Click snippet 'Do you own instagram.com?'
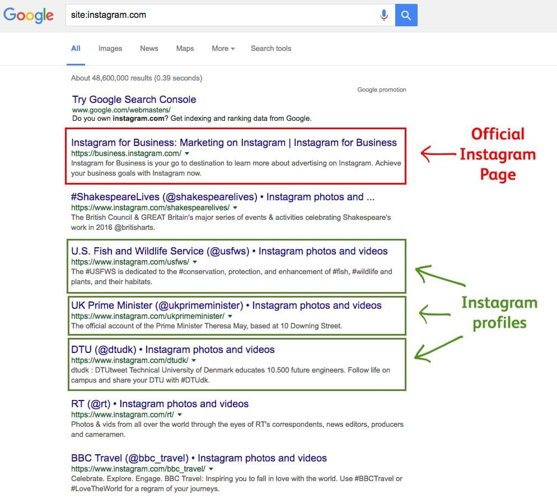Viewport: 557px width, 504px height. coord(192,119)
